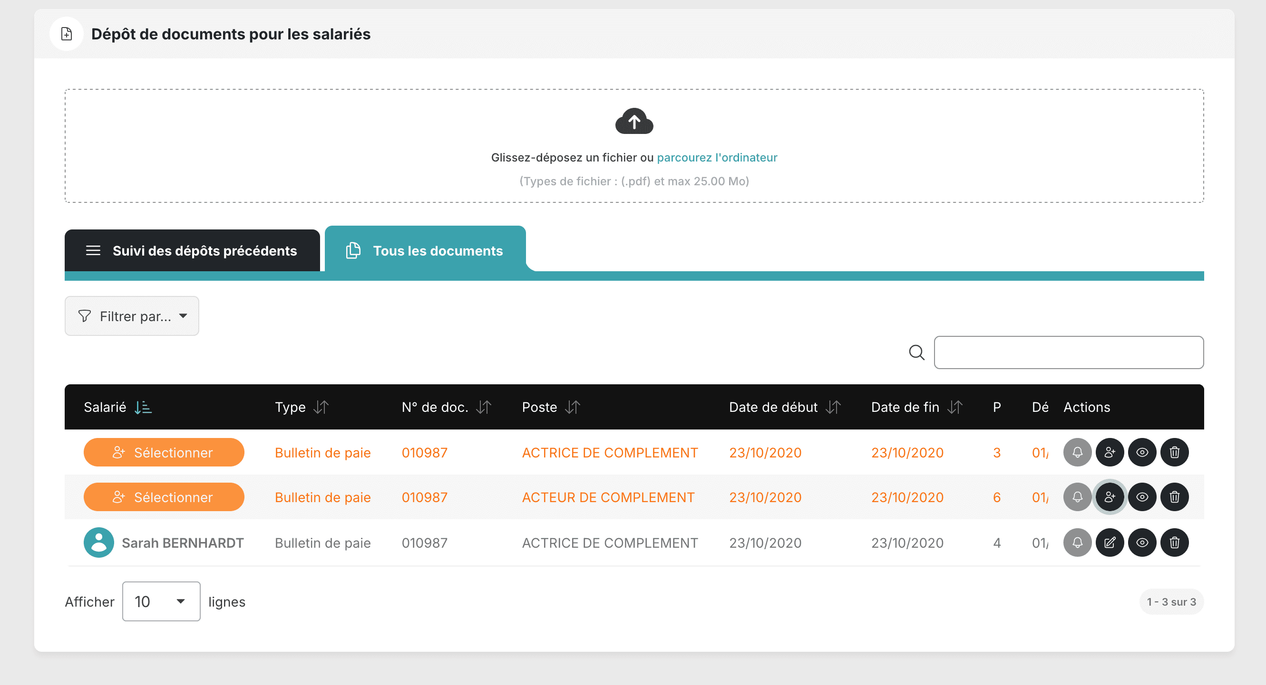Image resolution: width=1266 pixels, height=685 pixels.
Task: Sort table by Date de fin
Action: (x=955, y=407)
